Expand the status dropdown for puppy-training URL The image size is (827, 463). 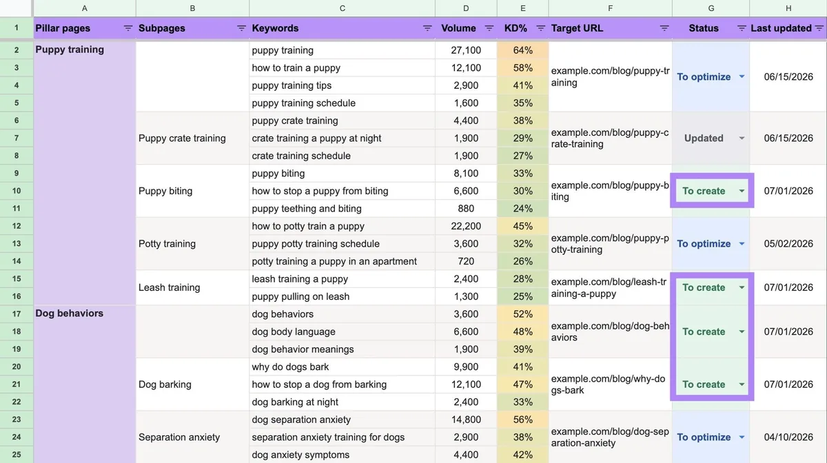coord(742,76)
